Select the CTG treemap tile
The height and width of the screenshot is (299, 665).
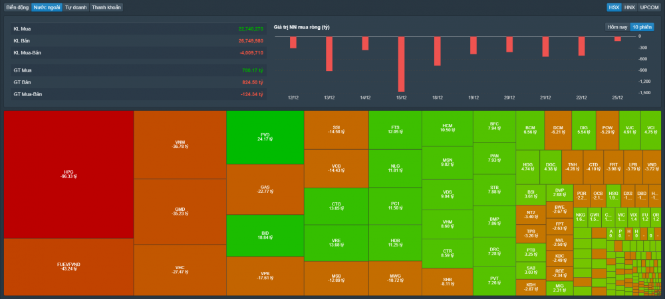pos(336,206)
